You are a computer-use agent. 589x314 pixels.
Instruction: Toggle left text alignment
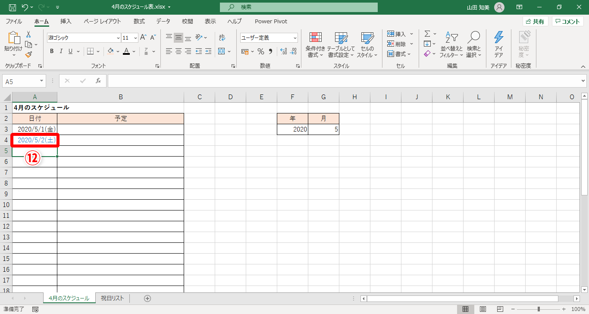click(x=169, y=51)
